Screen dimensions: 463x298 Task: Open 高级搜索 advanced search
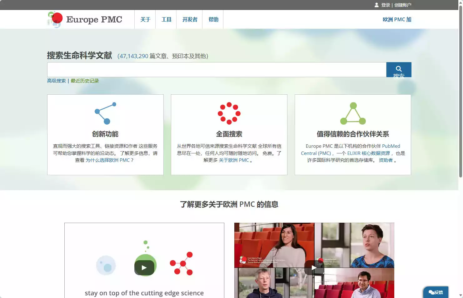[57, 81]
